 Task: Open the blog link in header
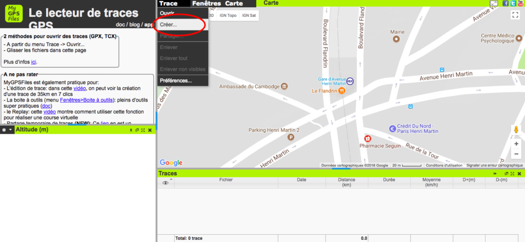click(x=134, y=25)
